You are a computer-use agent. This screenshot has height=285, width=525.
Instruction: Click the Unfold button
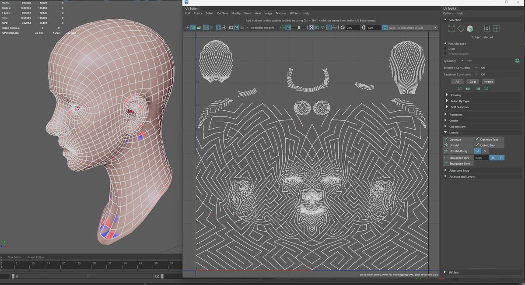coord(458,145)
